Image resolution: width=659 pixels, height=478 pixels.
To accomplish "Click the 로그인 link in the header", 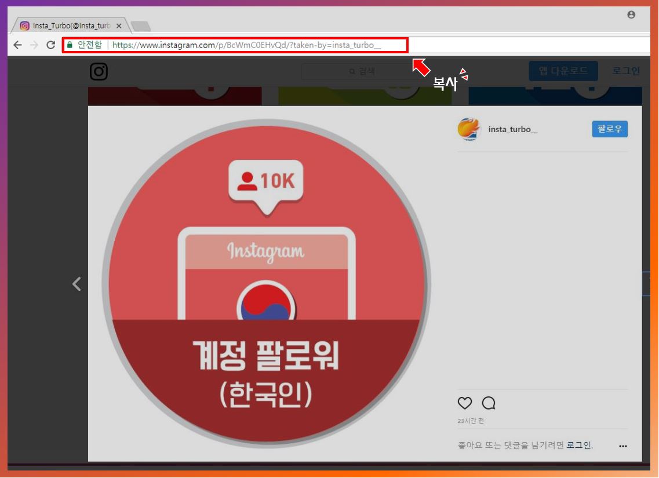I will click(x=625, y=71).
